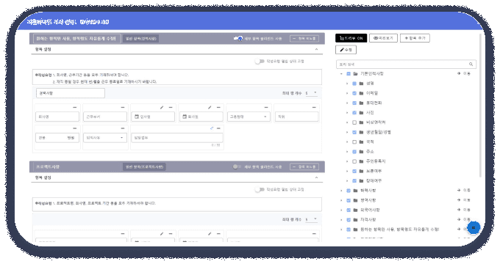
Task: Click the 보훈여부 folder icon
Action: point(361,171)
